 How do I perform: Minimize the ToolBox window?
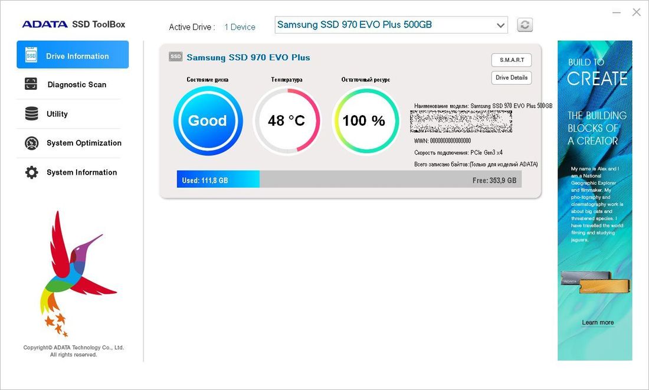tap(617, 12)
